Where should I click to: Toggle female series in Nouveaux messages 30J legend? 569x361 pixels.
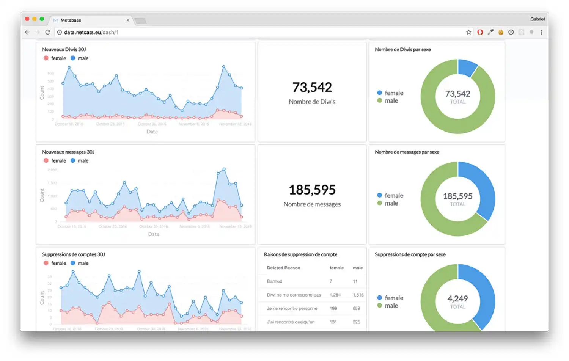point(55,160)
